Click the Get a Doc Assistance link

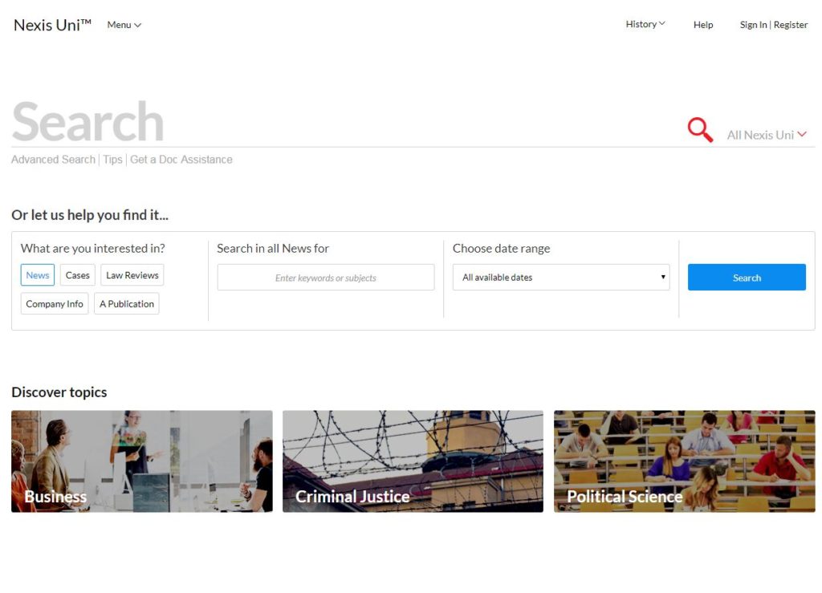pyautogui.click(x=181, y=159)
